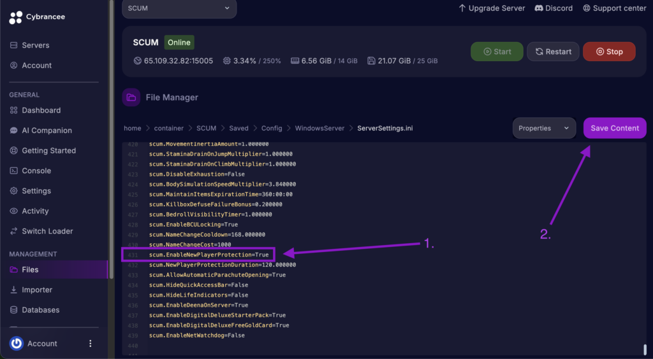Viewport: 653px width, 359px height.
Task: Click the CPU usage chip icon
Action: 226,60
